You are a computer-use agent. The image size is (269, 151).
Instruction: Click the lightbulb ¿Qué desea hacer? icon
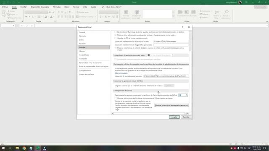tap(103, 7)
